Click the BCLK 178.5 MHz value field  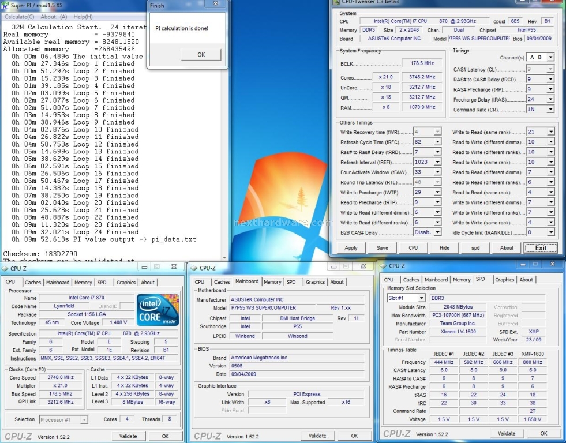[x=422, y=63]
